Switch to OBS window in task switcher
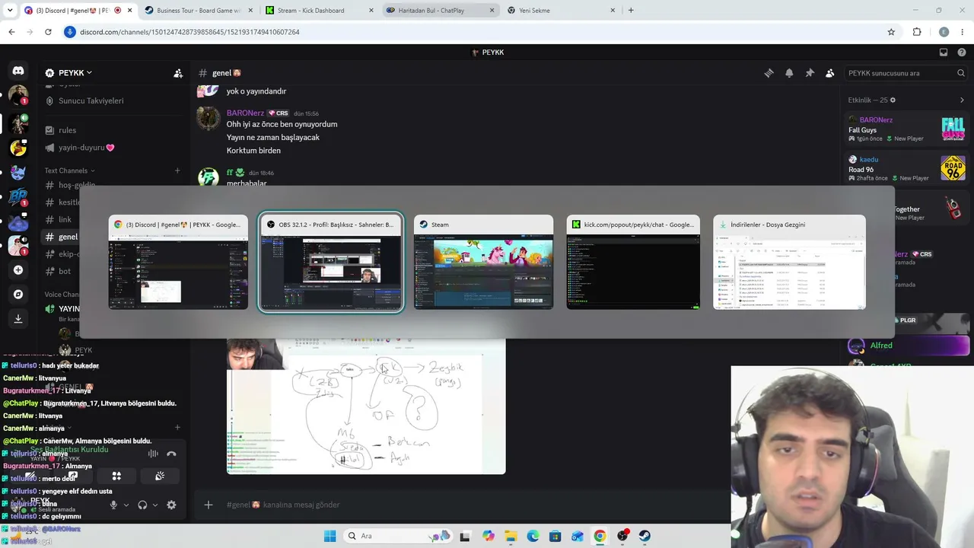Screen dimensions: 974x548 coord(331,263)
